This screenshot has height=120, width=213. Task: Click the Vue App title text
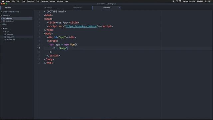click(x=62, y=23)
